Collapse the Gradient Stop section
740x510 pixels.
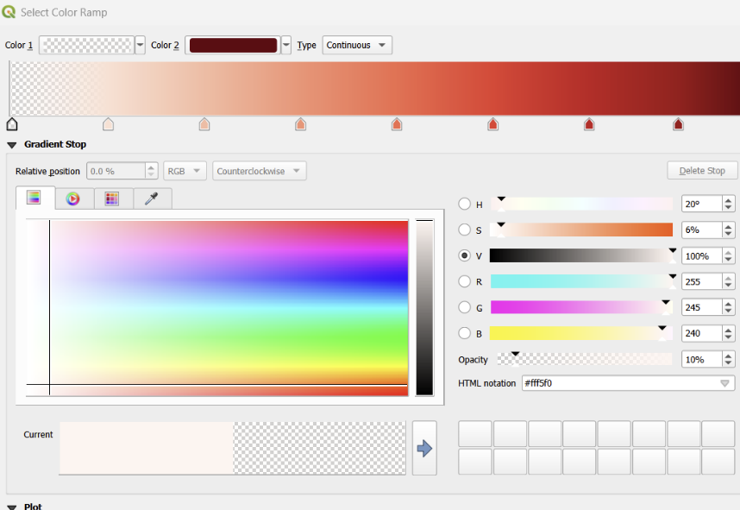click(12, 145)
